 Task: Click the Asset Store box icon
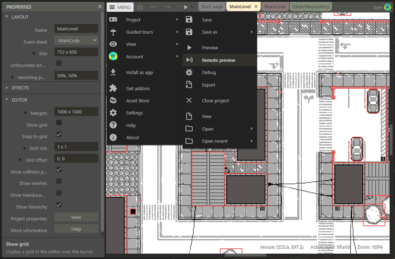click(113, 101)
